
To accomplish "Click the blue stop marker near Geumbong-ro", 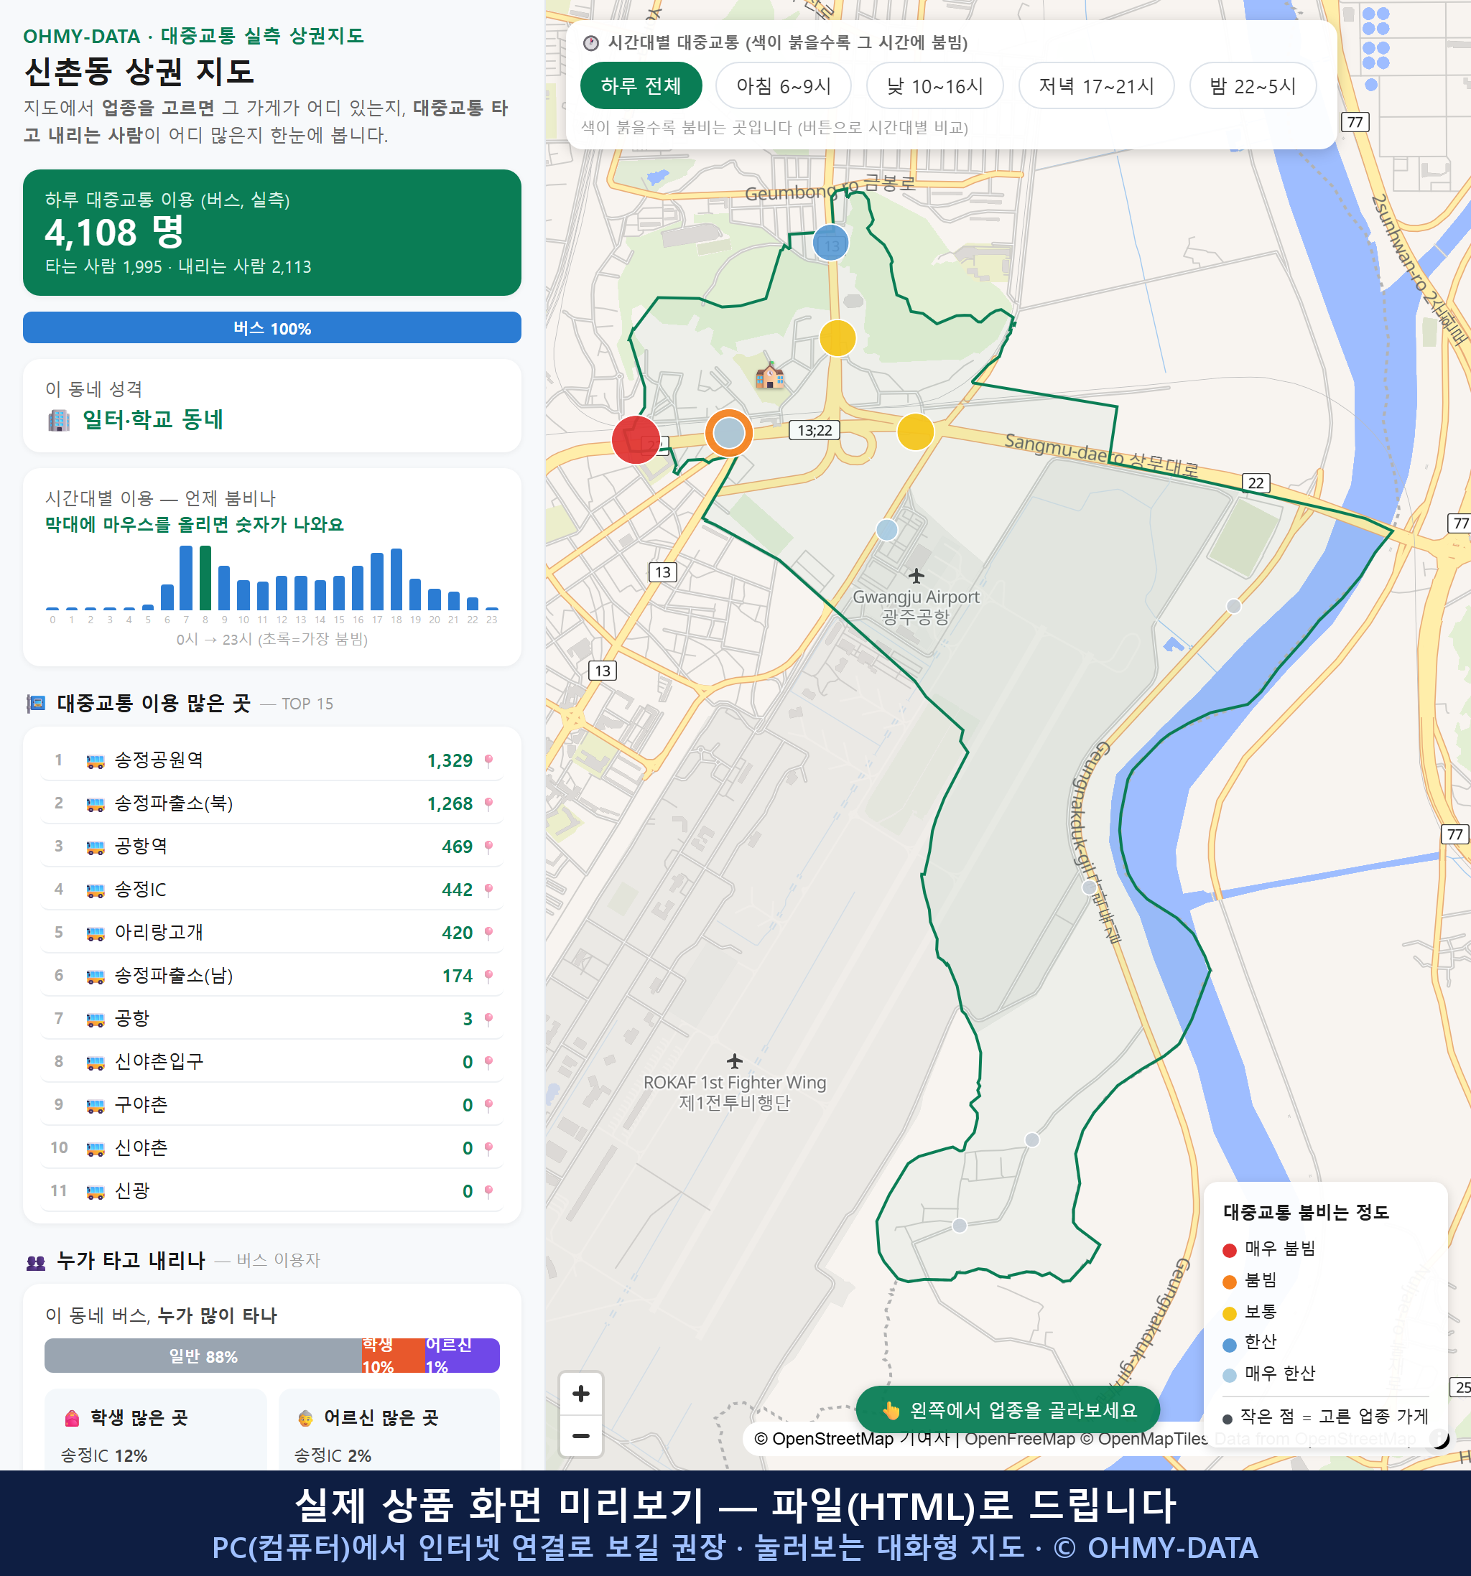I will tap(830, 243).
